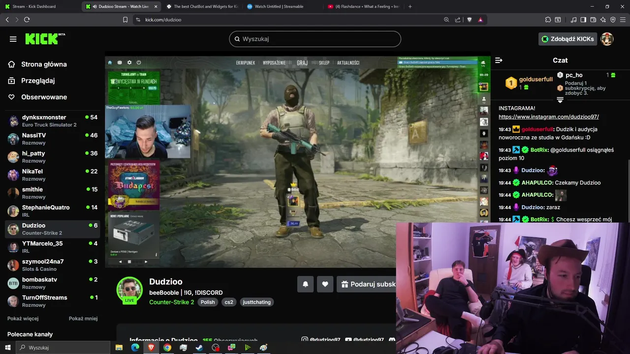The width and height of the screenshot is (630, 354).
Task: Open bombaskatv channel in sidebar
Action: click(53, 283)
